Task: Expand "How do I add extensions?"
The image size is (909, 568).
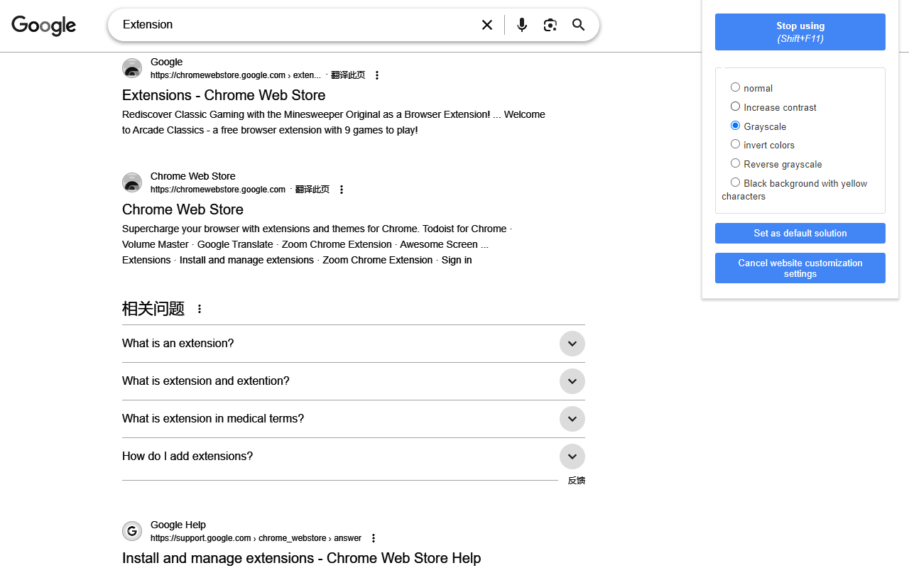Action: [x=572, y=457]
